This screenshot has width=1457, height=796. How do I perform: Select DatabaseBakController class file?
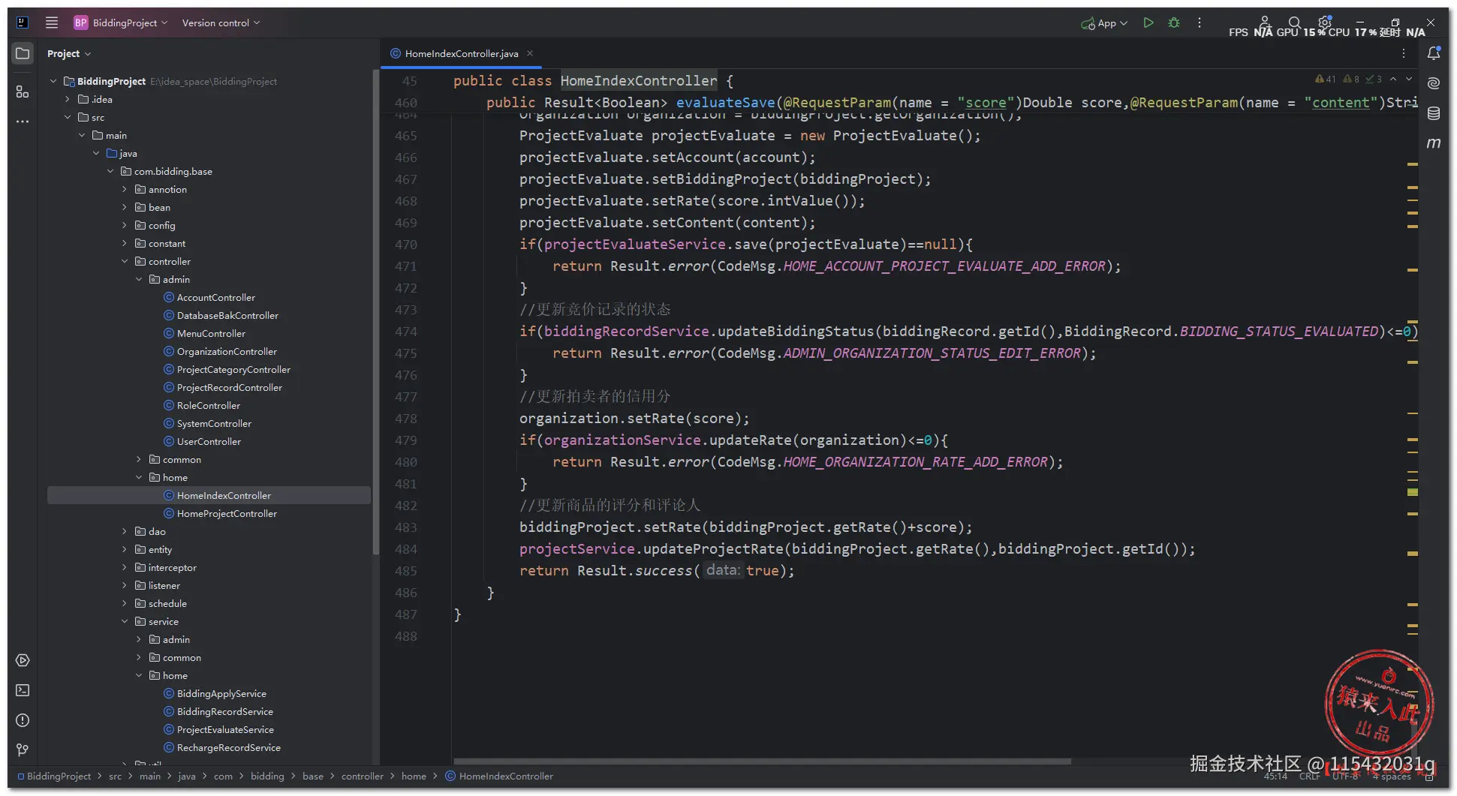click(x=227, y=315)
